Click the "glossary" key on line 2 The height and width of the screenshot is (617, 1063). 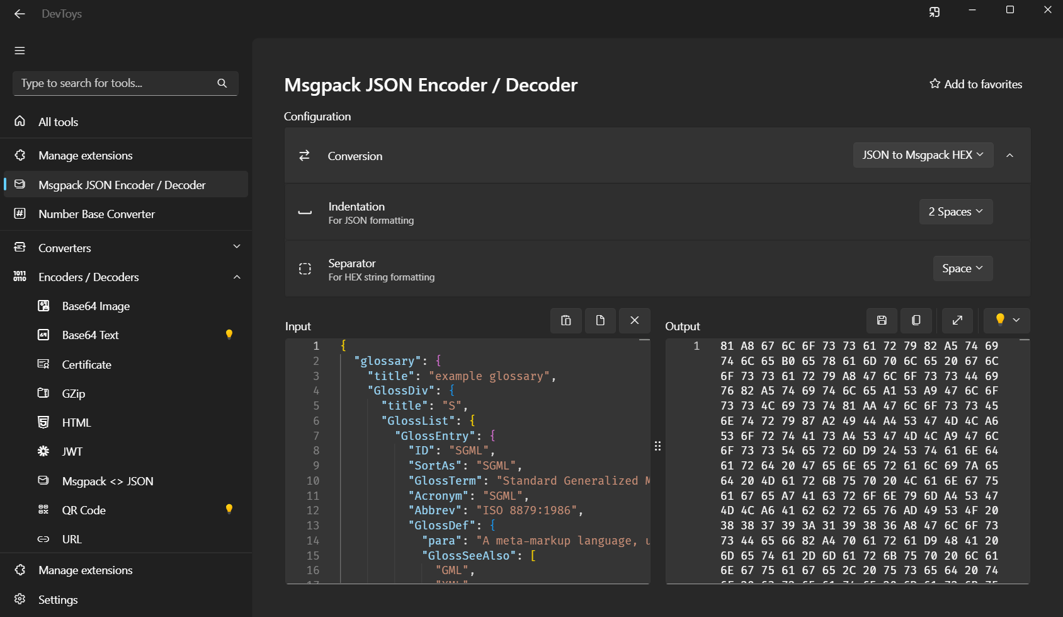click(x=387, y=361)
